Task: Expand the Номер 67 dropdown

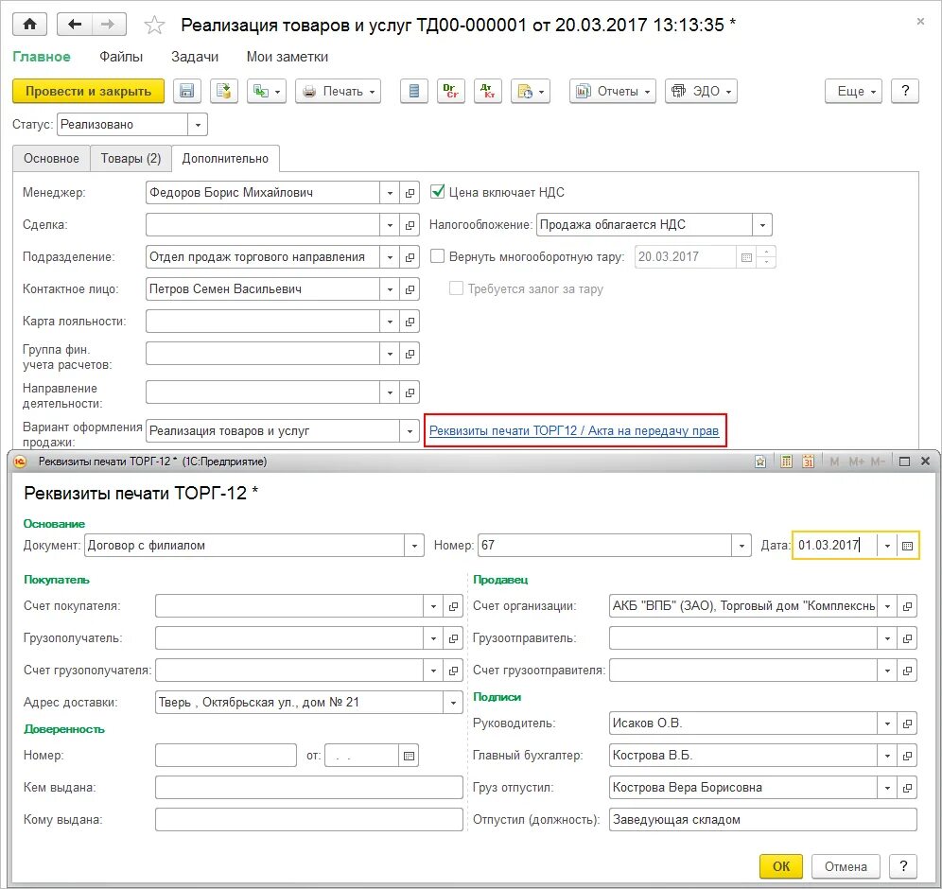Action: 741,546
